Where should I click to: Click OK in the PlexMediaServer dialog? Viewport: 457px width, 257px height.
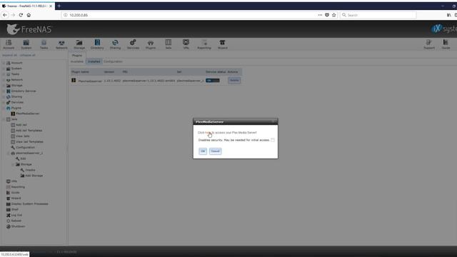coord(203,151)
